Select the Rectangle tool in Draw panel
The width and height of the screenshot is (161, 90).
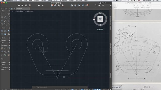[2, 17]
